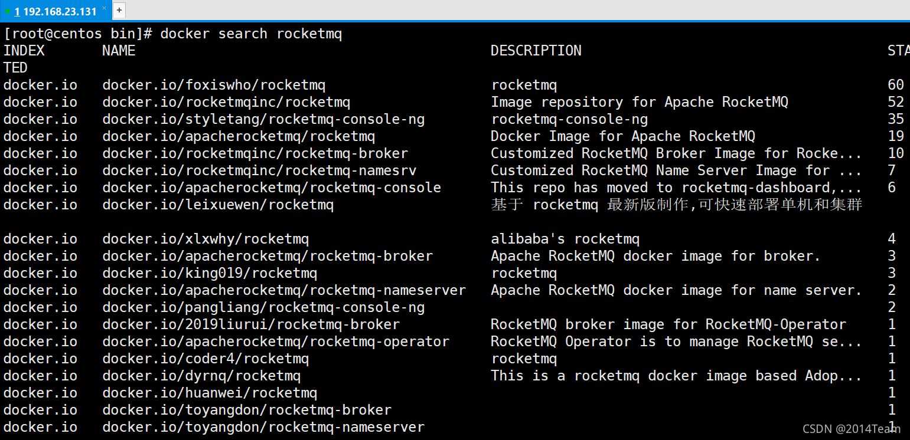Screen dimensions: 910x440
Task: Click docker.io/huanwei/rocketmq entry
Action: (210, 393)
